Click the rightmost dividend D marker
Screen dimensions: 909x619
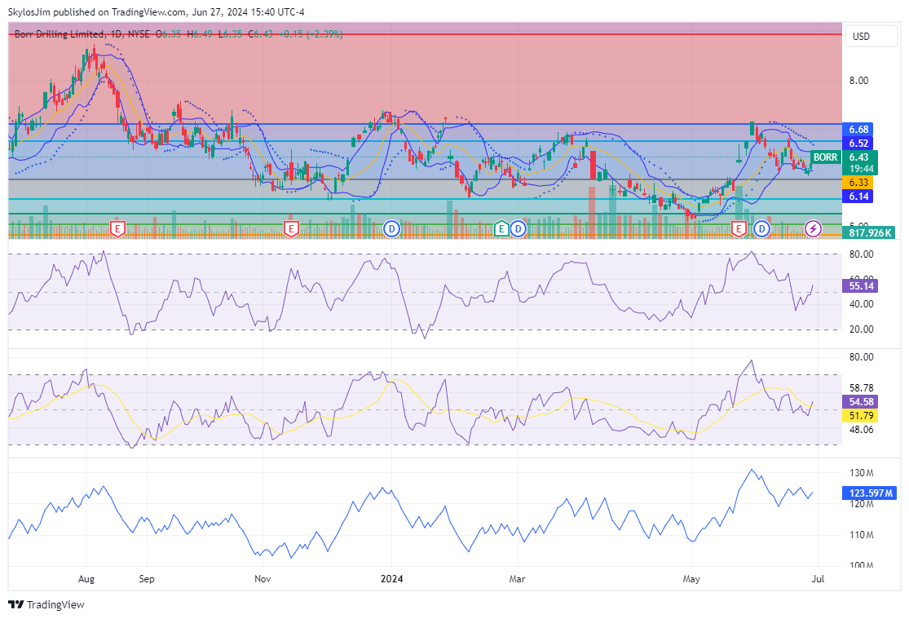tap(762, 228)
